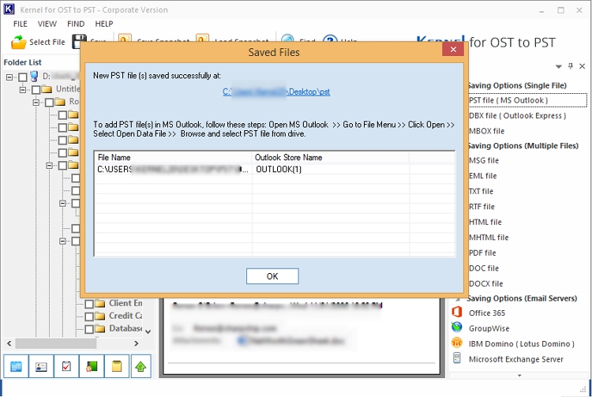Click the GroupWise globe icon

click(457, 328)
